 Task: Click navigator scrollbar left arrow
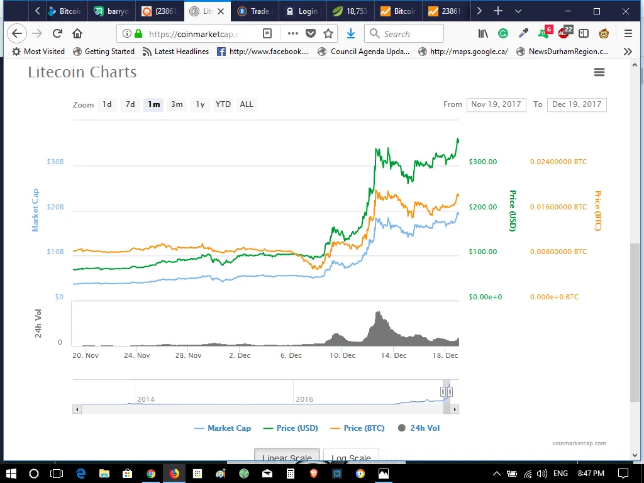[77, 409]
